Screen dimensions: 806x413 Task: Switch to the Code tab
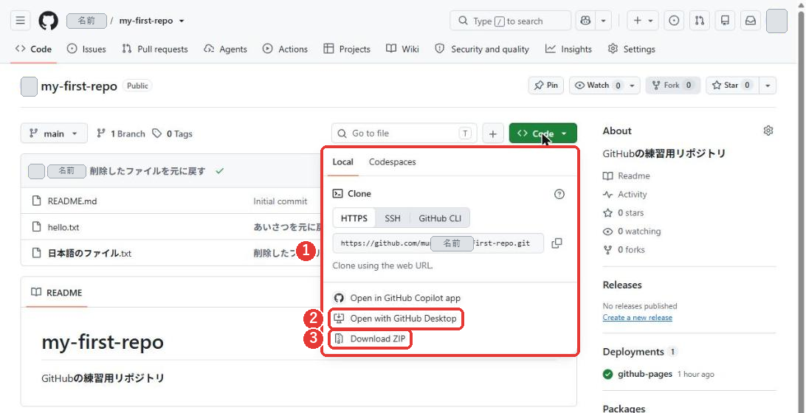tap(34, 49)
